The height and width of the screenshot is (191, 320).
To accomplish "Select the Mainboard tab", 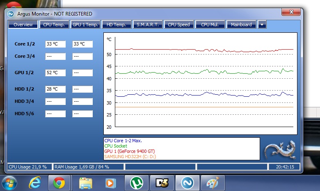I will tap(241, 25).
